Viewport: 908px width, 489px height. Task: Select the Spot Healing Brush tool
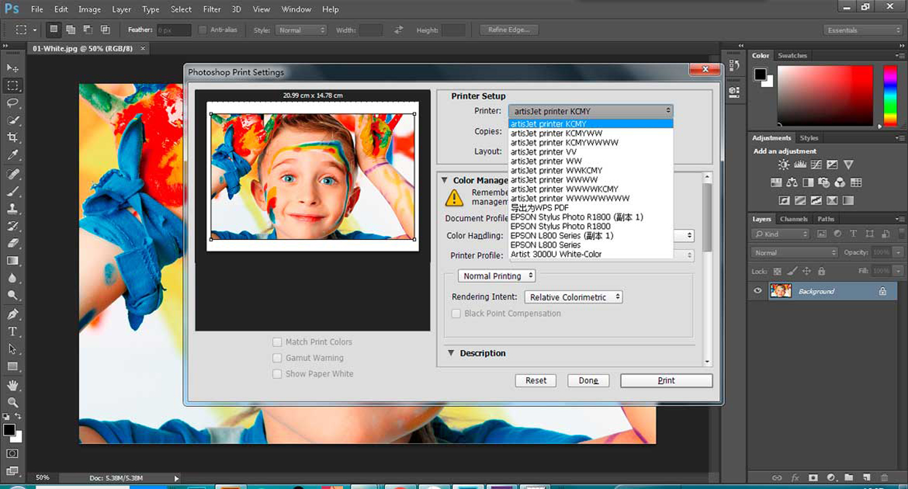(12, 174)
